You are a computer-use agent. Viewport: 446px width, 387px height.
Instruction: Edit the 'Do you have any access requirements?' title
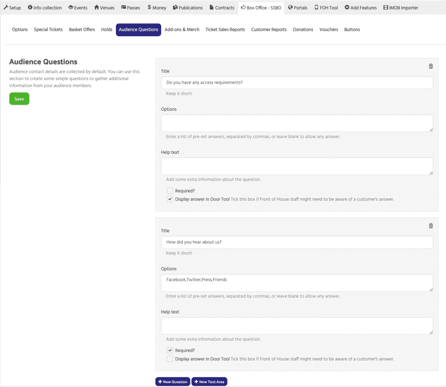click(297, 82)
